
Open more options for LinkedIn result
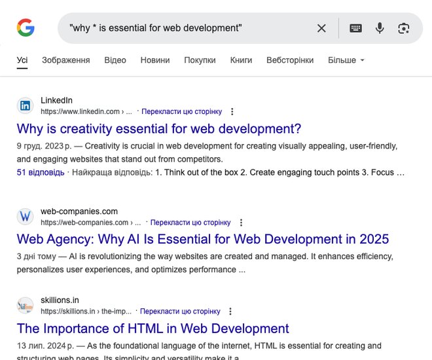(232, 111)
